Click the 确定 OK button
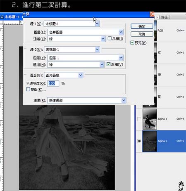The height and width of the screenshot is (191, 186). pyautogui.click(x=142, y=26)
